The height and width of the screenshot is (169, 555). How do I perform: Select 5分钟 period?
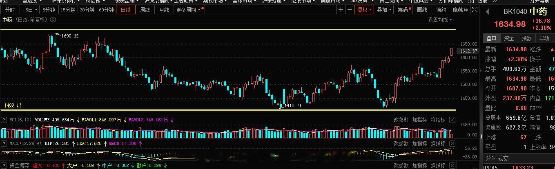pyautogui.click(x=49, y=10)
